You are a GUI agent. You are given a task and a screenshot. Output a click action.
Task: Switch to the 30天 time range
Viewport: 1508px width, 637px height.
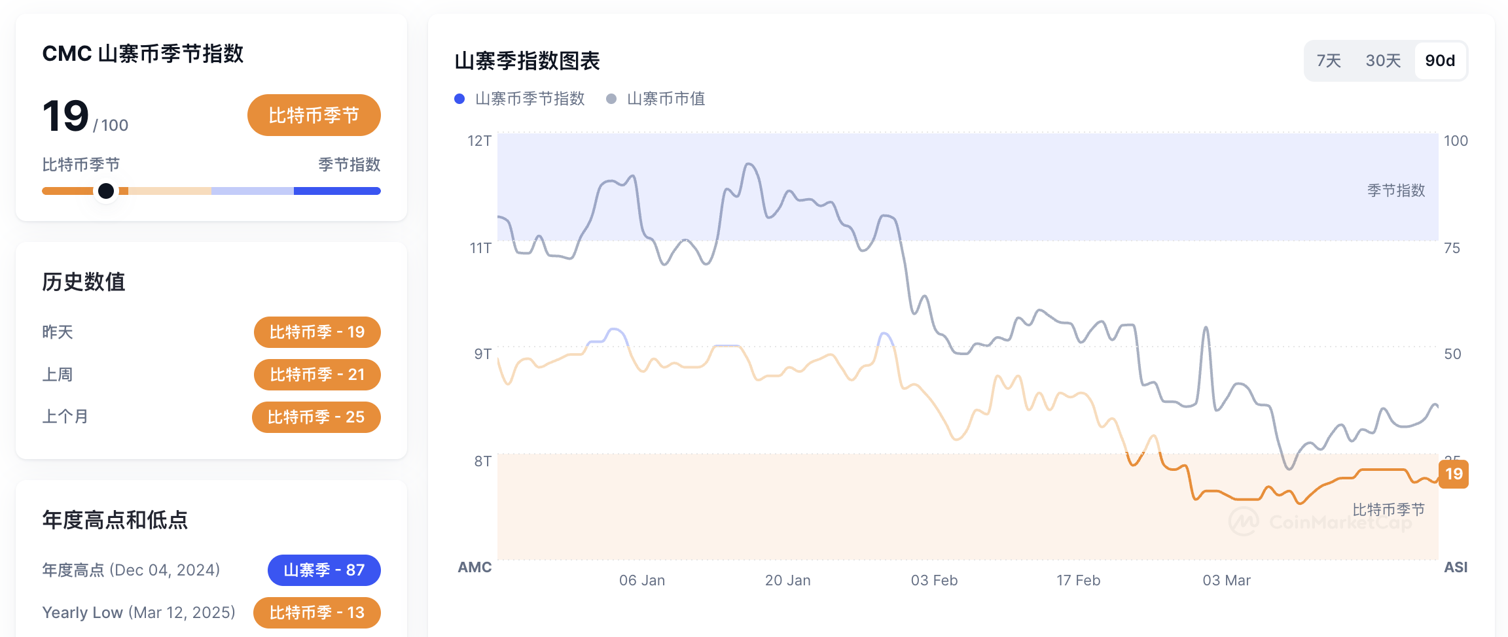1383,60
